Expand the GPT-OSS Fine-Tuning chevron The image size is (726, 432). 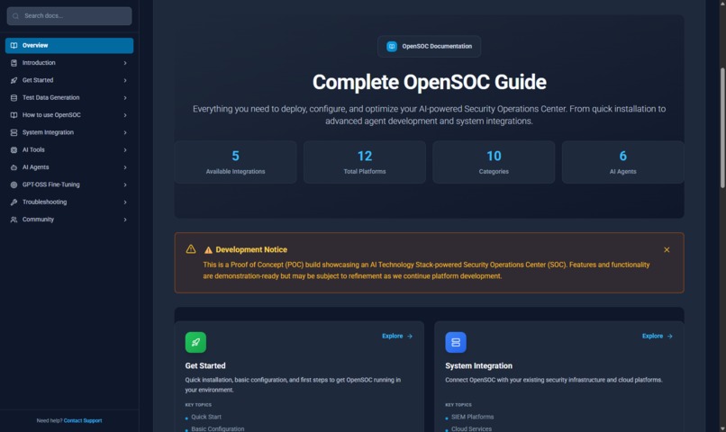click(x=125, y=184)
